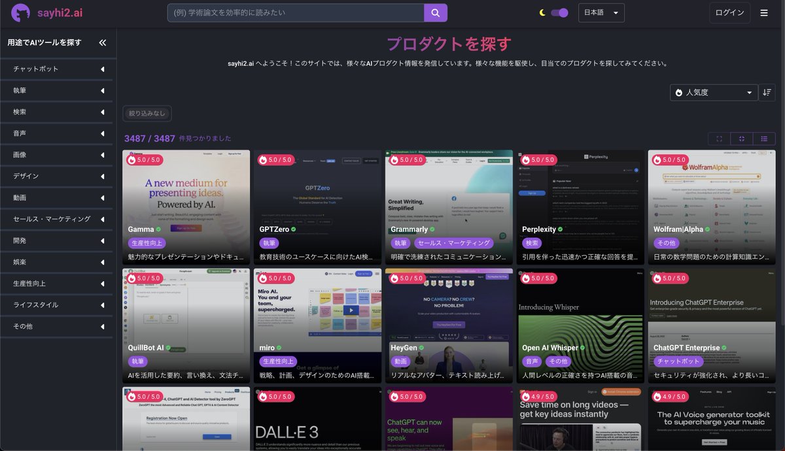Expand the その他 sidebar category
Screen dimensions: 785x451
pyautogui.click(x=58, y=326)
